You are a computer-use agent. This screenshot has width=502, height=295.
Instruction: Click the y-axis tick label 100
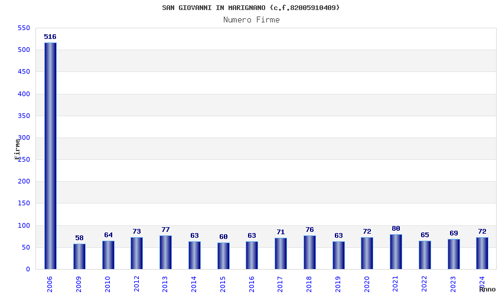coord(24,225)
